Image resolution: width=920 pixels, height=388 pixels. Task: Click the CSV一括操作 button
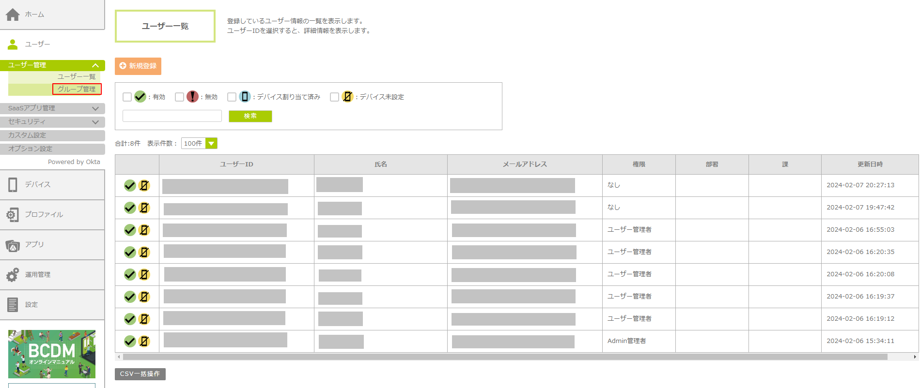[x=140, y=374]
